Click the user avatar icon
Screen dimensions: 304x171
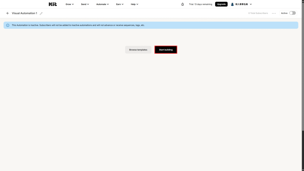(232, 4)
